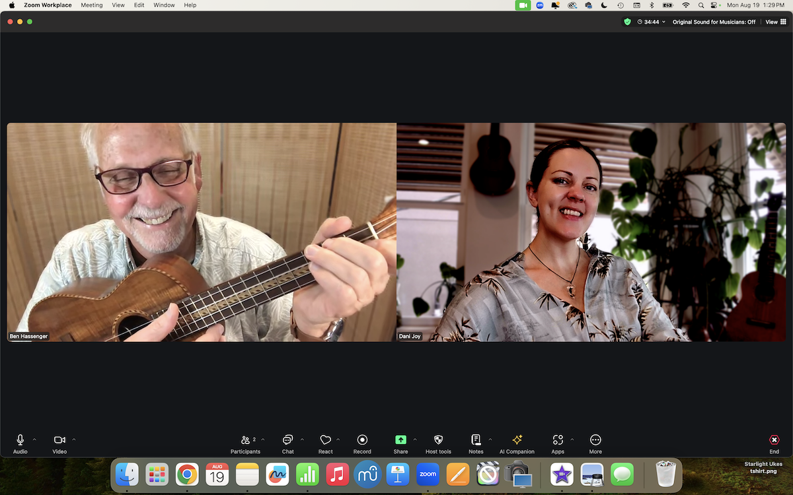Expand the arrow next to React
The height and width of the screenshot is (495, 793).
[x=338, y=439]
